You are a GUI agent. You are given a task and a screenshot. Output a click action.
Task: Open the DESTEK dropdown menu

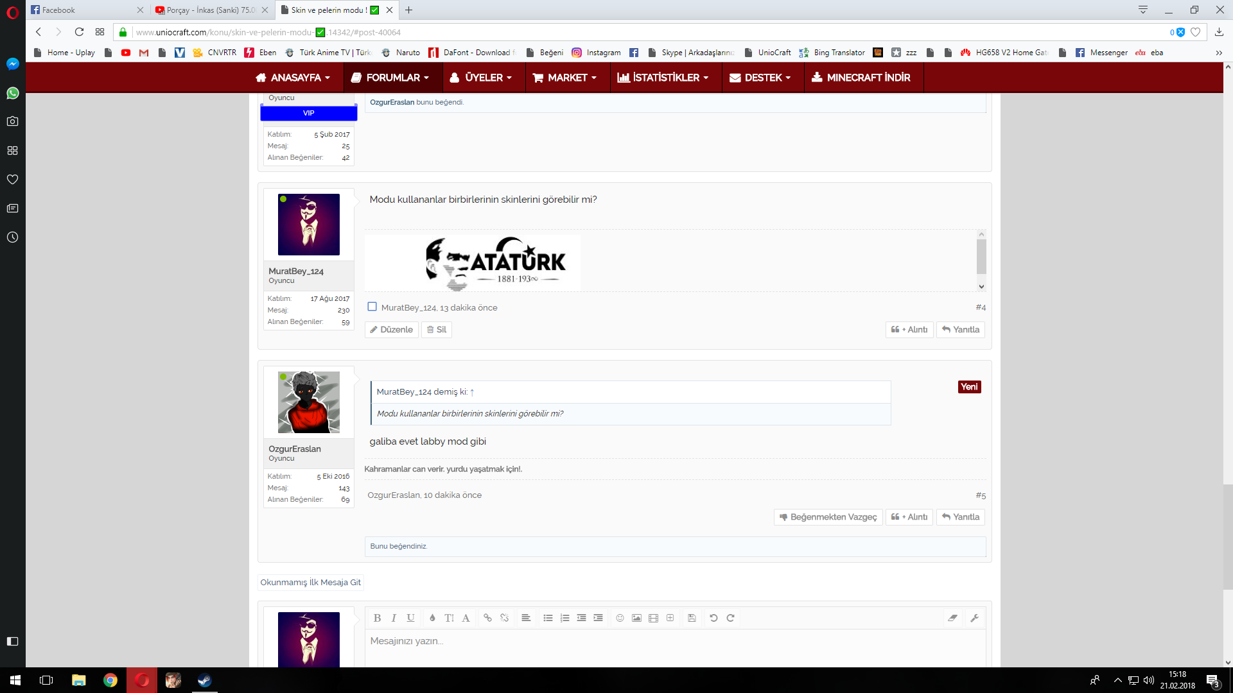(760, 78)
